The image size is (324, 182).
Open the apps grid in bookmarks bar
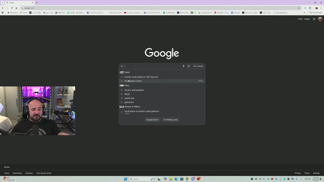click(3, 13)
